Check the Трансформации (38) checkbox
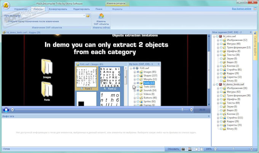The height and width of the screenshot is (153, 259). tap(221, 96)
